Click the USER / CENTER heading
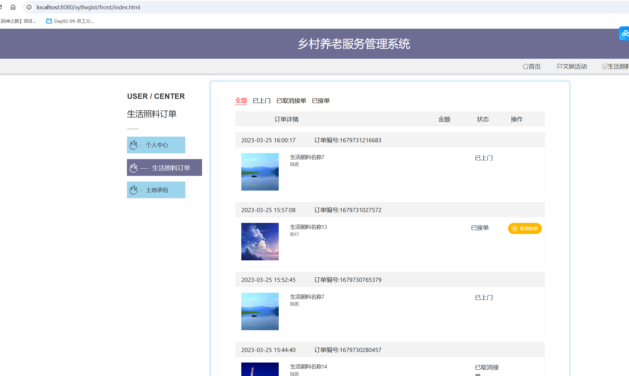Screen dimensions: 629x376 [x=156, y=96]
